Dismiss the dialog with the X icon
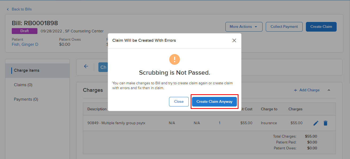 click(234, 40)
